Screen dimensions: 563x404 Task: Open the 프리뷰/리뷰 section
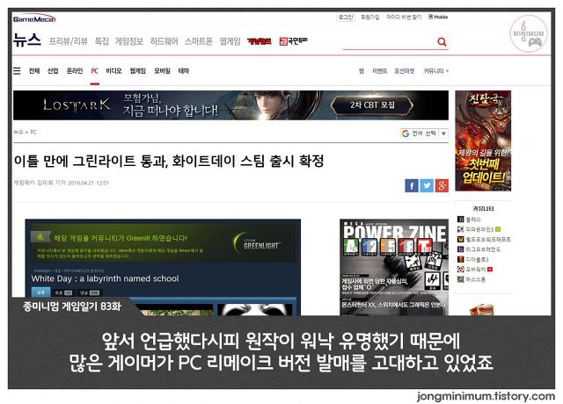[69, 41]
